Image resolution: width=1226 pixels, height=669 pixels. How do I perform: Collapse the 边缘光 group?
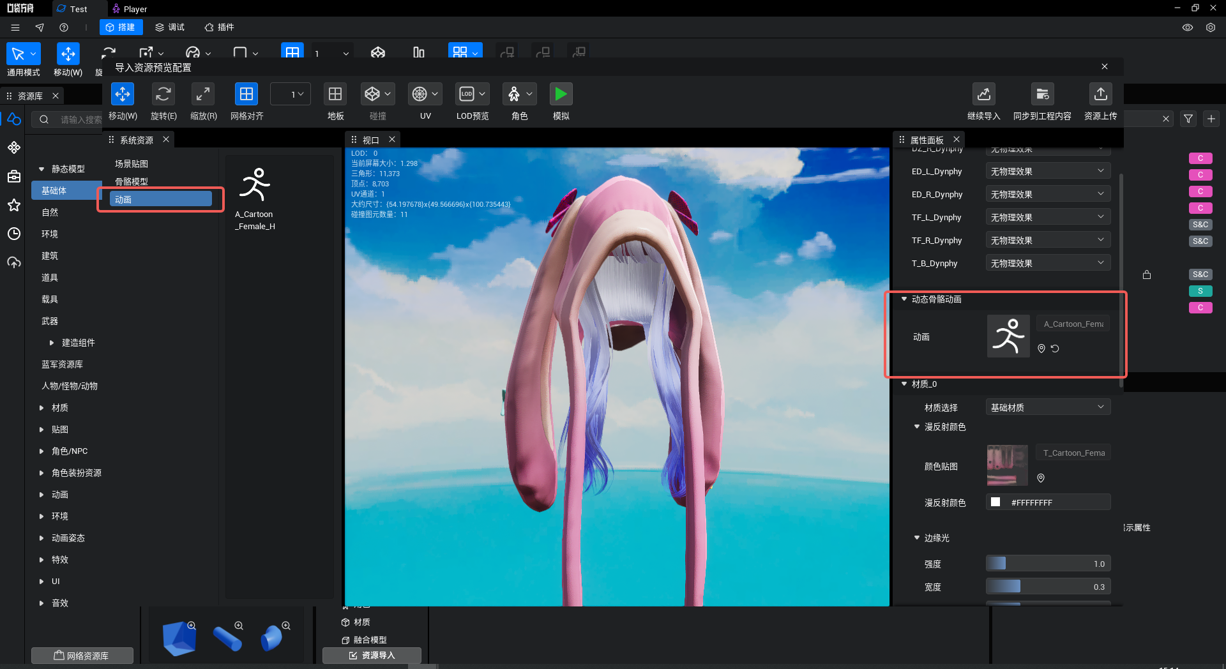pos(917,537)
